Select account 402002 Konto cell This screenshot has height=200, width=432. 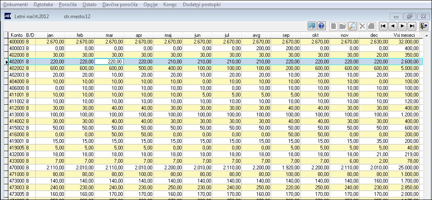coord(17,68)
